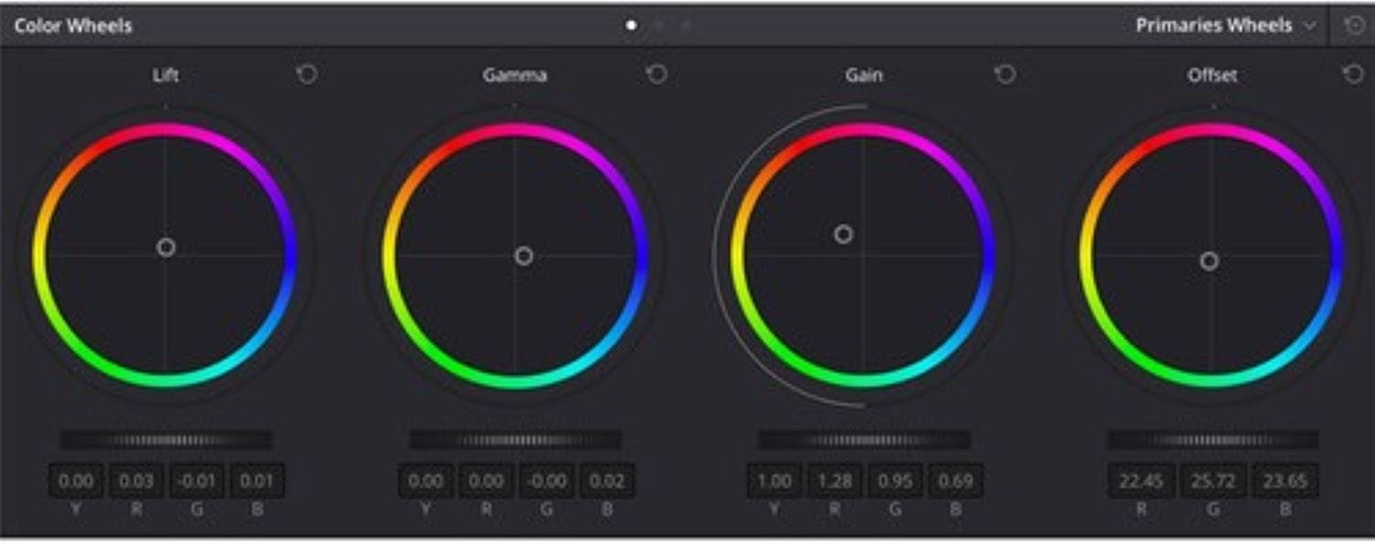1375x544 pixels.
Task: Reset the Offset color wheel
Action: [1353, 75]
